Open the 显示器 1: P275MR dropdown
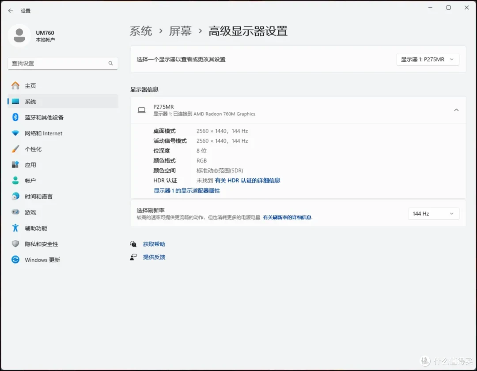The height and width of the screenshot is (371, 477). [x=428, y=60]
